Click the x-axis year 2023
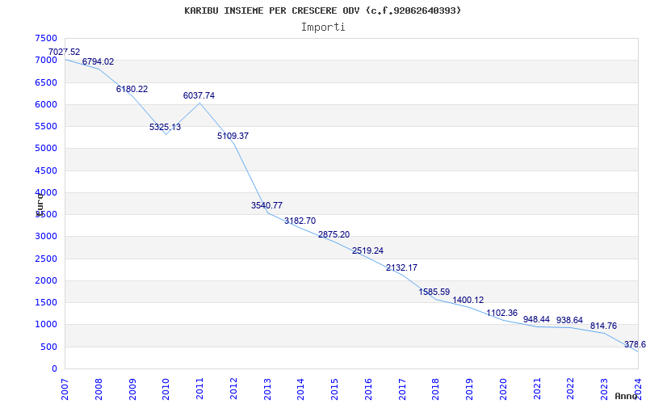The height and width of the screenshot is (404, 646). 604,389
